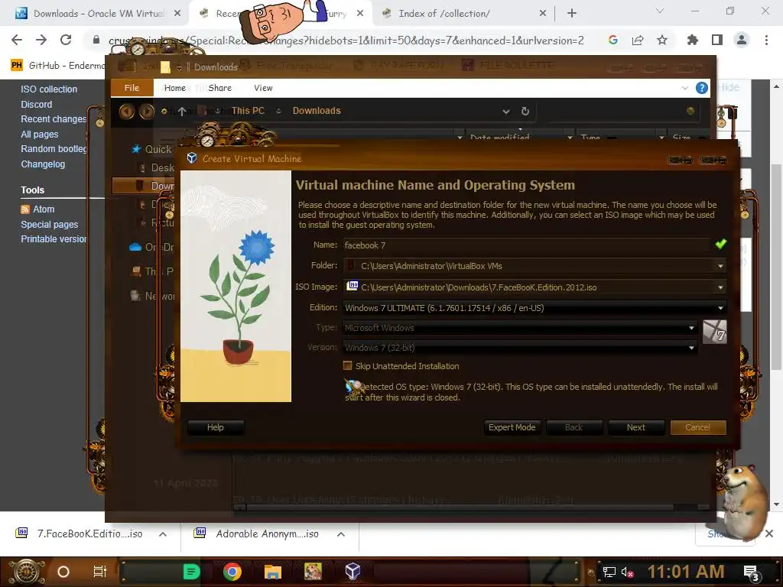Viewport: 783px width, 587px height.
Task: Click the Chrome address bar URL
Action: 346,41
